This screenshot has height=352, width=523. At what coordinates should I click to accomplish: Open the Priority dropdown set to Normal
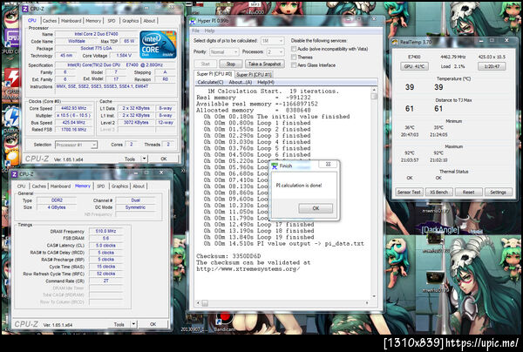224,52
